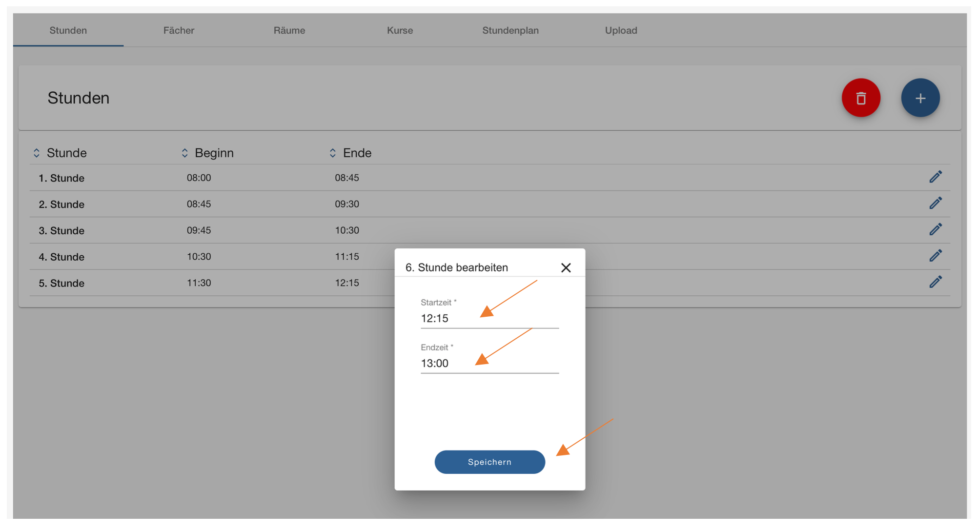Image resolution: width=976 pixels, height=531 pixels.
Task: Focus the Startzeit input field
Action: click(489, 318)
